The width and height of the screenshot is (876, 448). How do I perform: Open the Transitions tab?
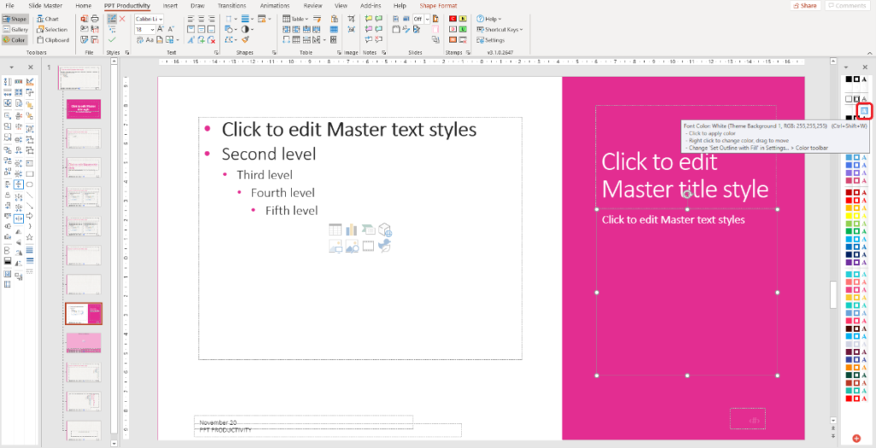tap(231, 5)
